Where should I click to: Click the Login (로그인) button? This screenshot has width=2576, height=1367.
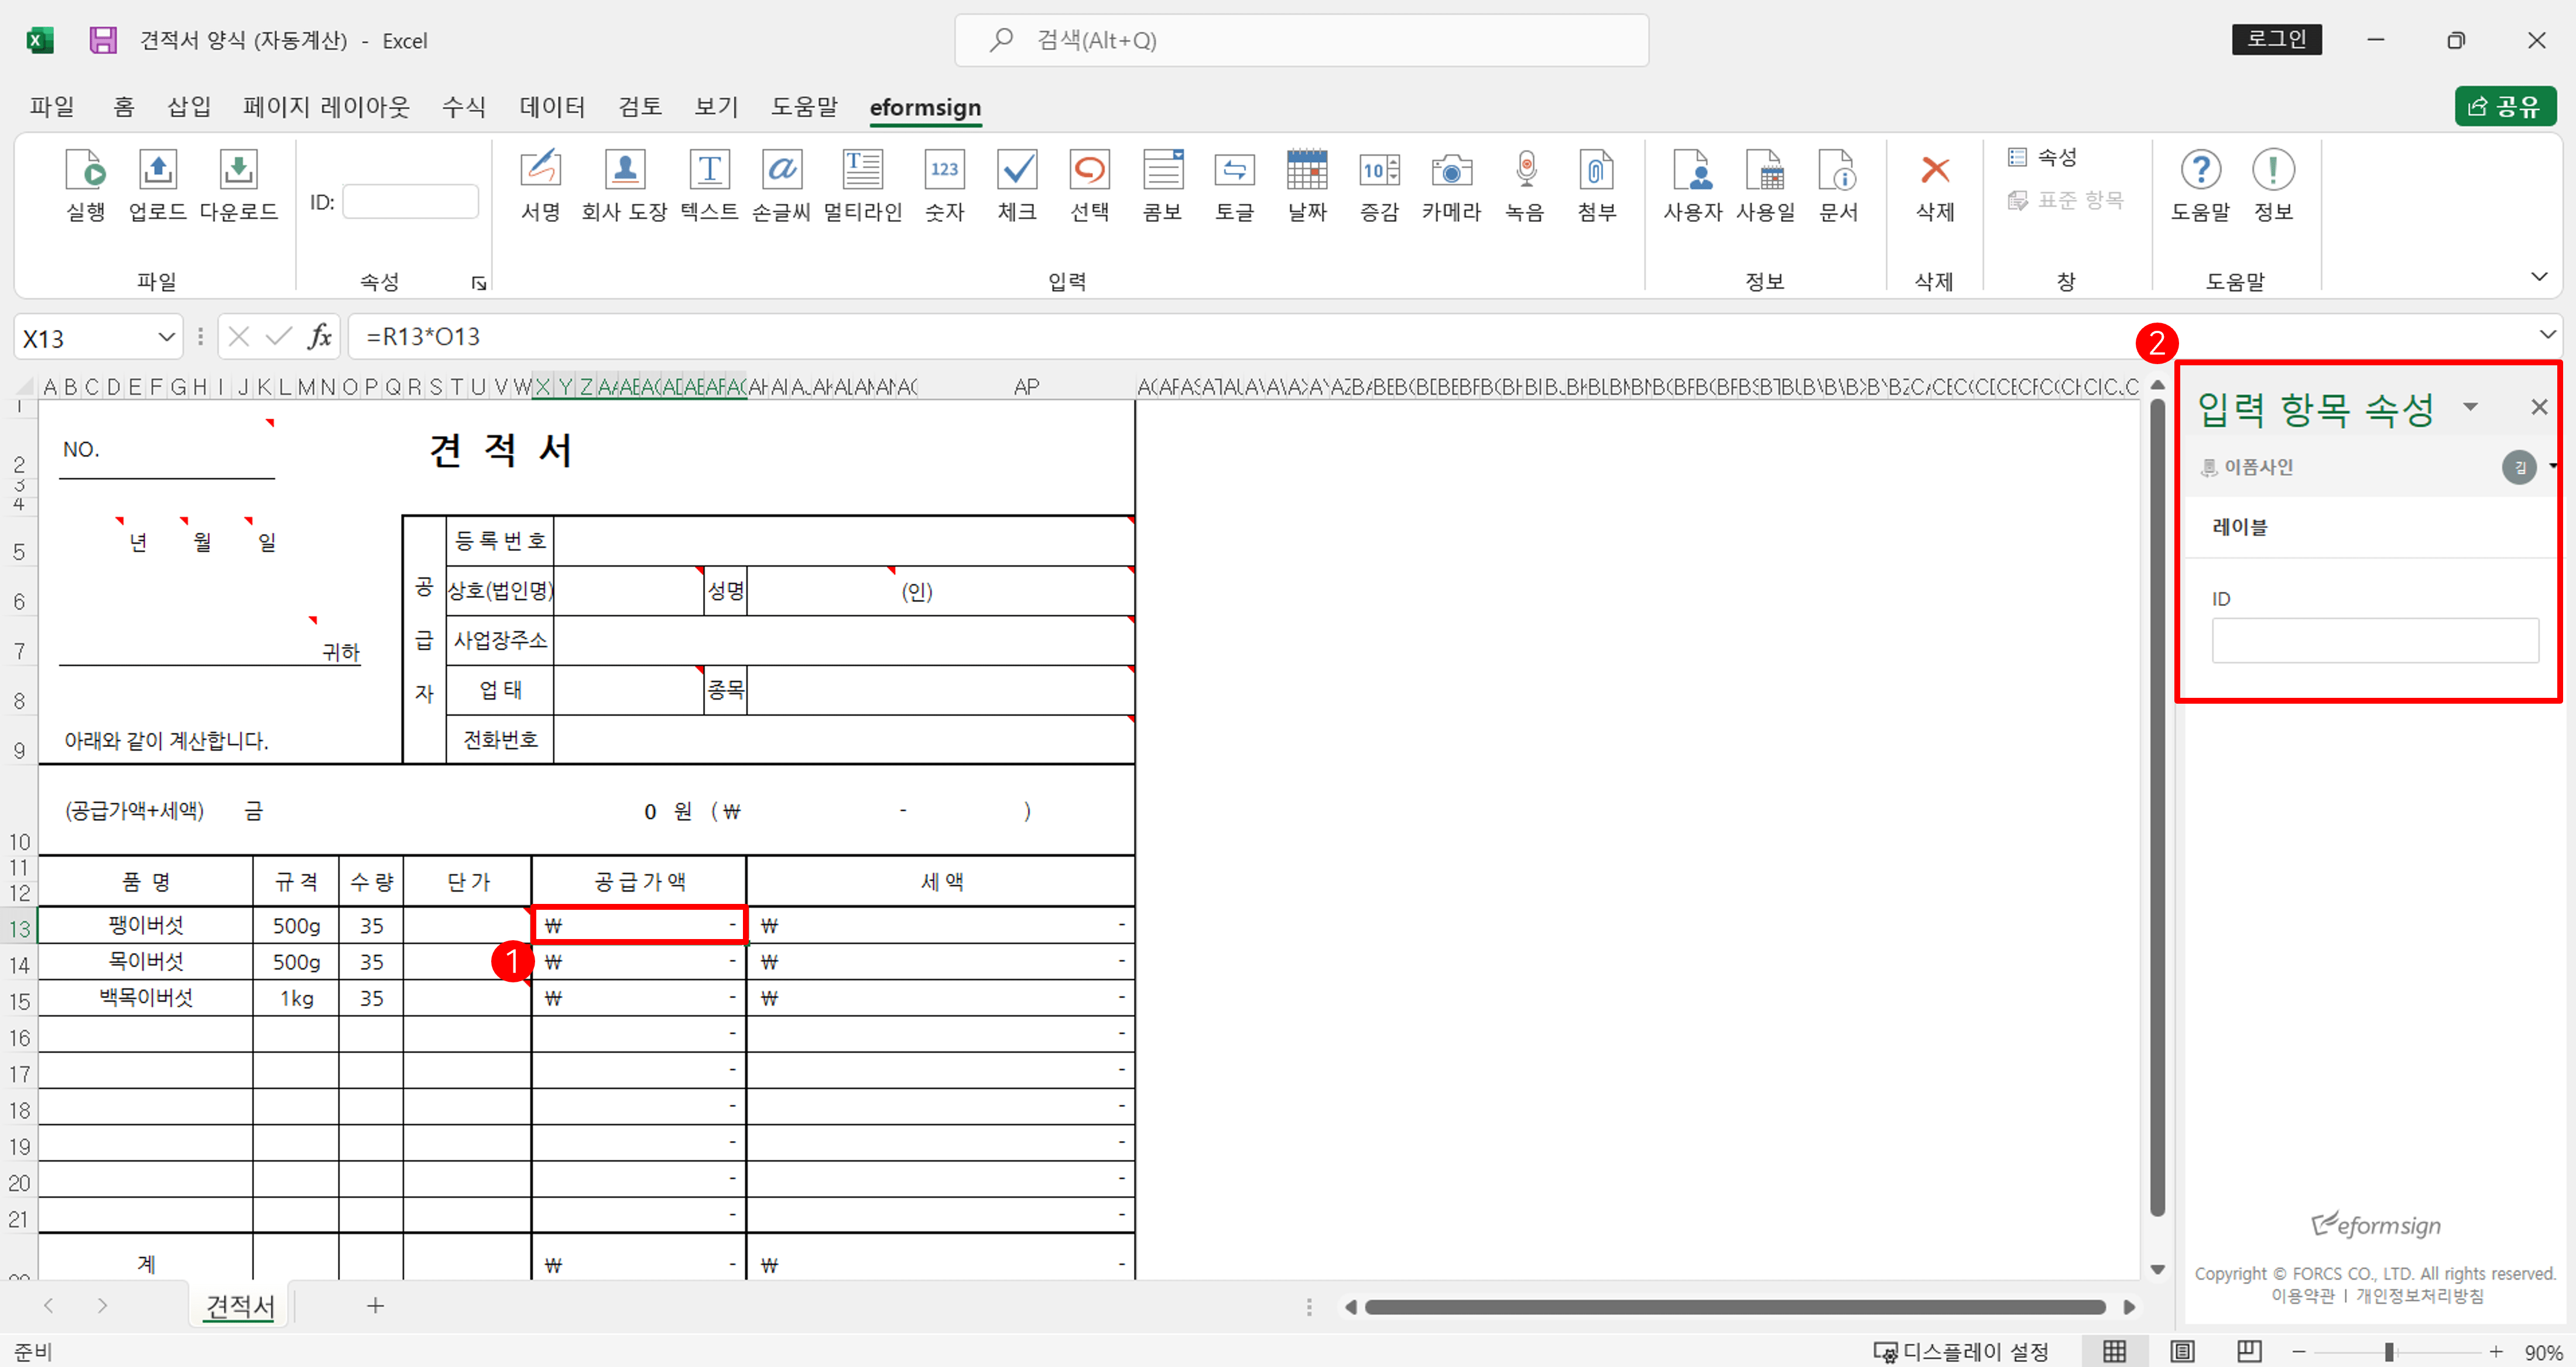coord(2276,39)
